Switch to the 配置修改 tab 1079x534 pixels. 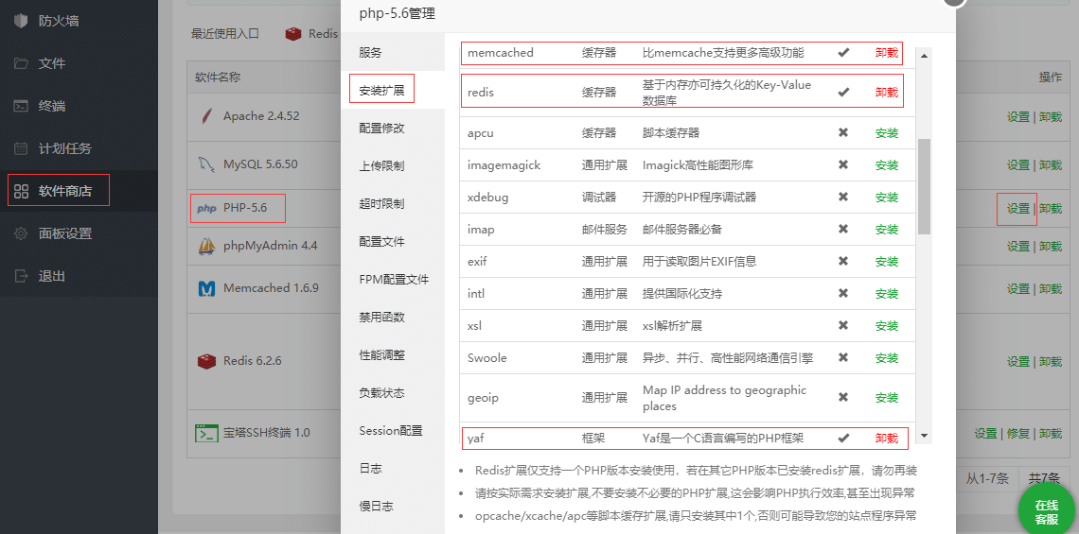[381, 128]
